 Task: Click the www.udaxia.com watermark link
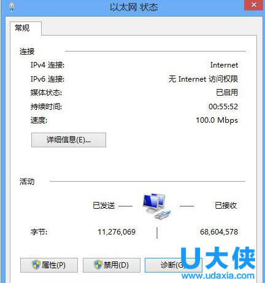pyautogui.click(x=218, y=276)
